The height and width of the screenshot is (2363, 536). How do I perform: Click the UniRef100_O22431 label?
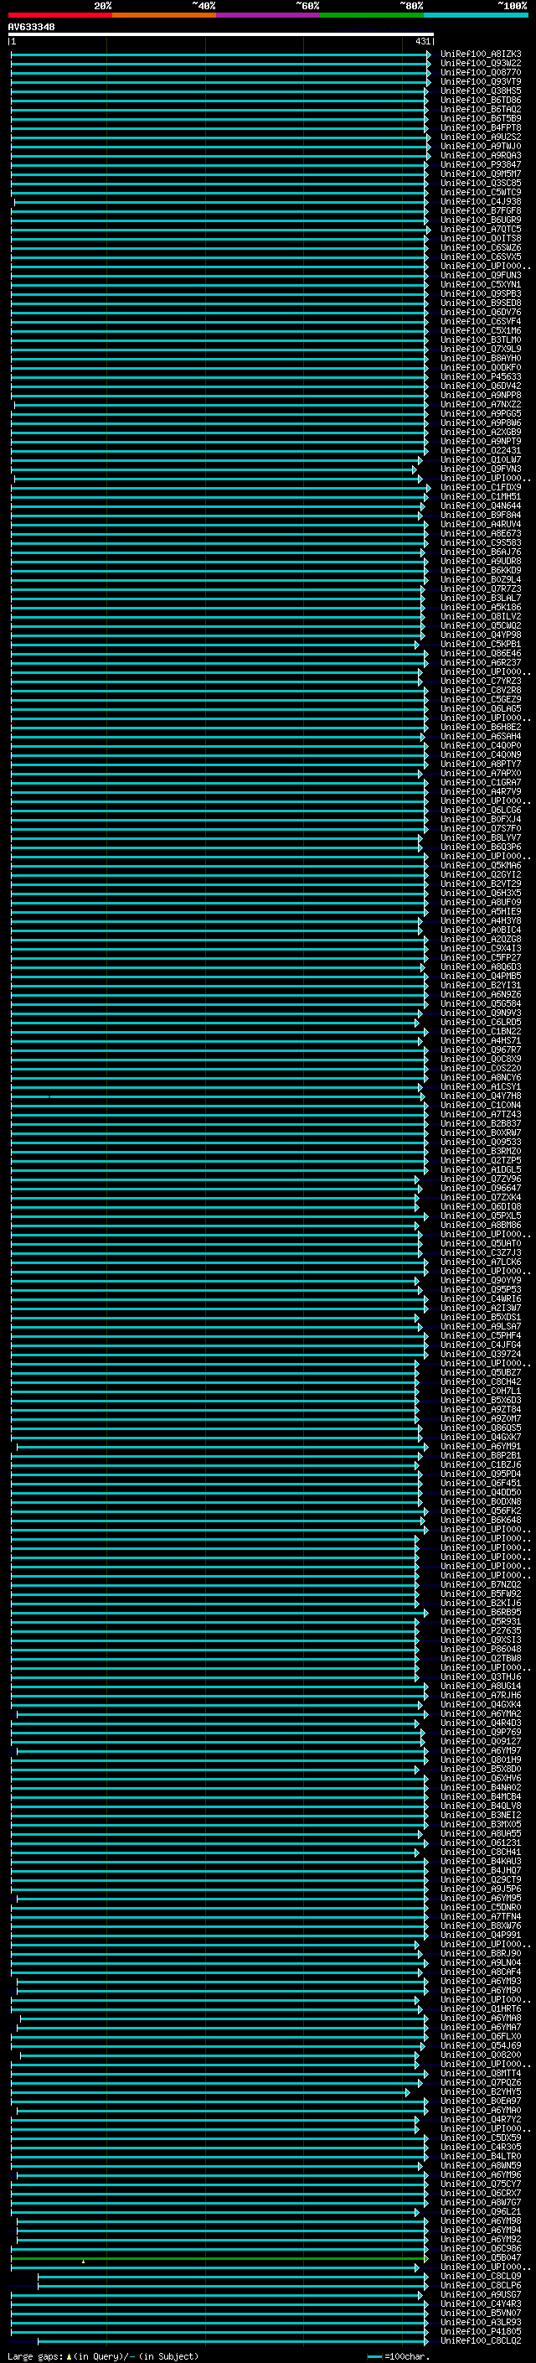(x=481, y=450)
